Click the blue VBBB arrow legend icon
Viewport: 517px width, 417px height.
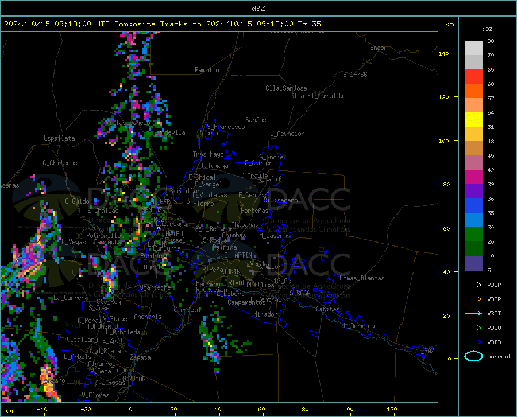[473, 342]
